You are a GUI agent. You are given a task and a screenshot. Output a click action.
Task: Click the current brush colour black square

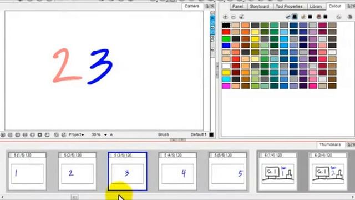295,17
